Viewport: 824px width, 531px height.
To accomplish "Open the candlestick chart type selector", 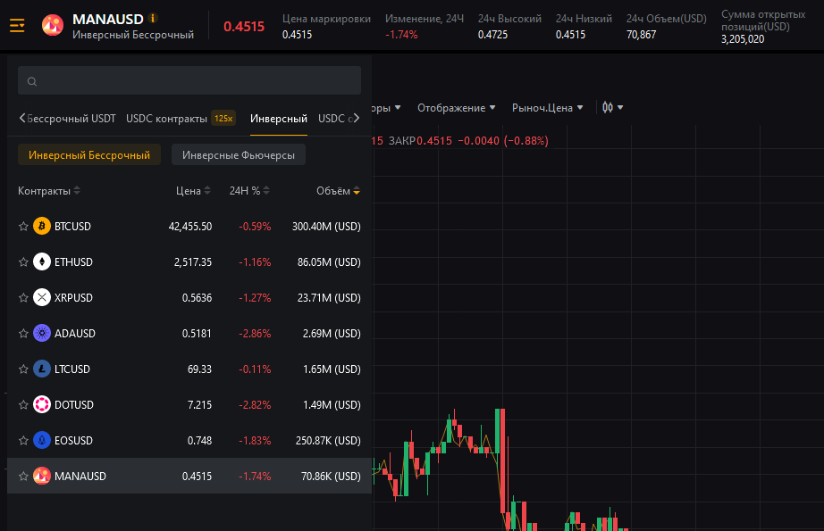I will (x=612, y=107).
